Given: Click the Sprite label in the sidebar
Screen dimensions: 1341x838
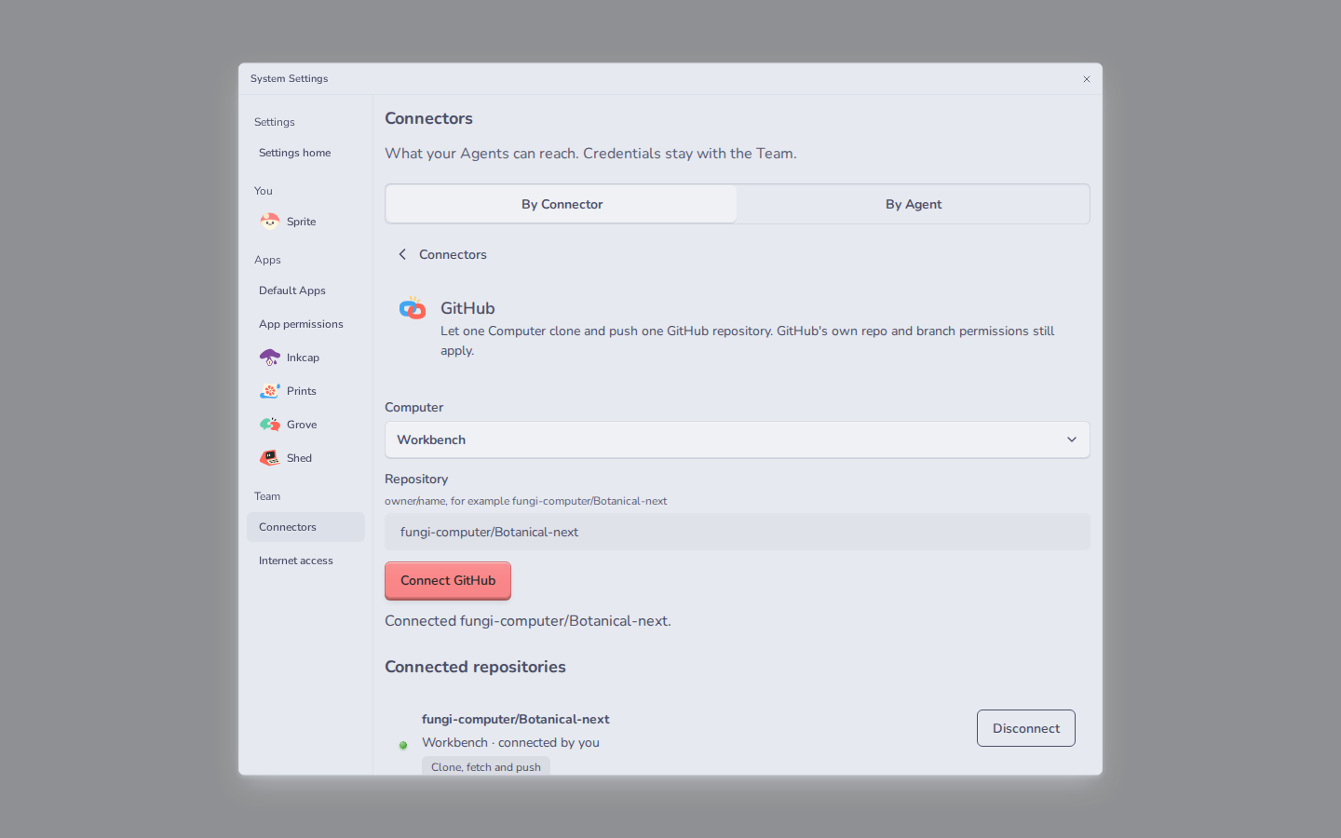Looking at the screenshot, I should pos(301,222).
